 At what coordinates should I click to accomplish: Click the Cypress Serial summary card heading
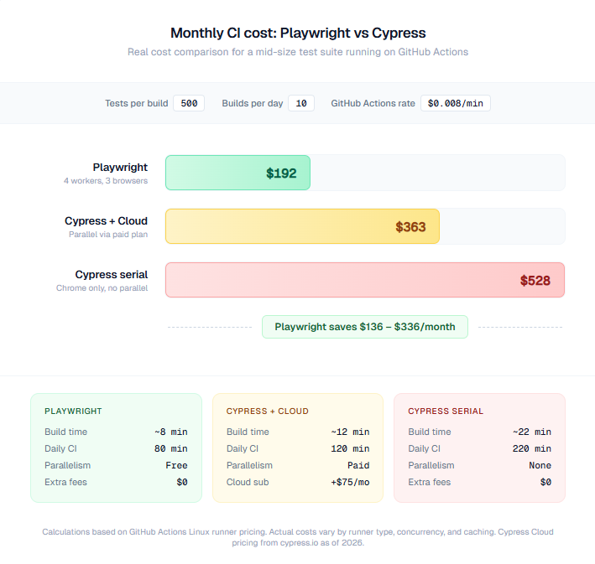446,411
